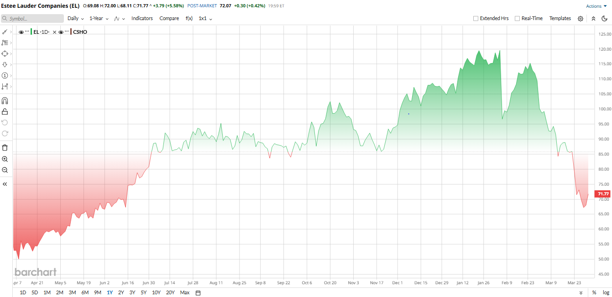Screen dimensions: 612x297
Task: Hide the CSHO indicator plot
Action: click(x=61, y=32)
